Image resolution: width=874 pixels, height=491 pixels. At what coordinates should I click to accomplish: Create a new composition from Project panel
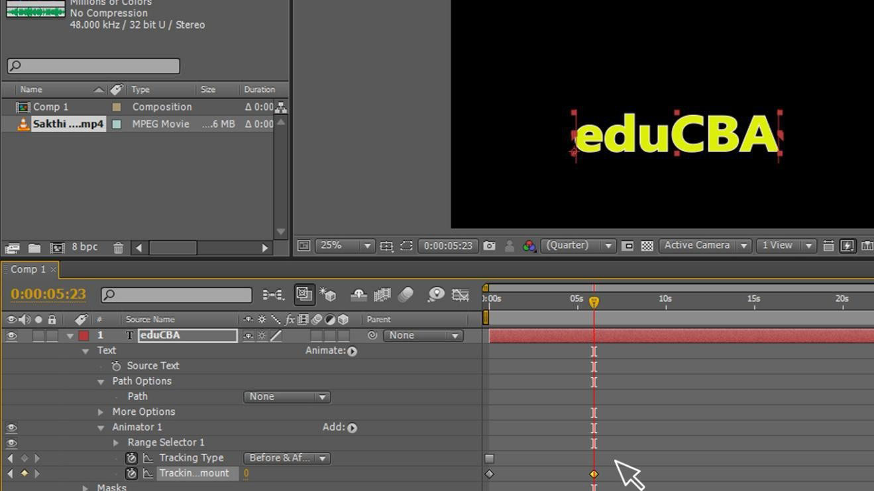[x=57, y=248]
